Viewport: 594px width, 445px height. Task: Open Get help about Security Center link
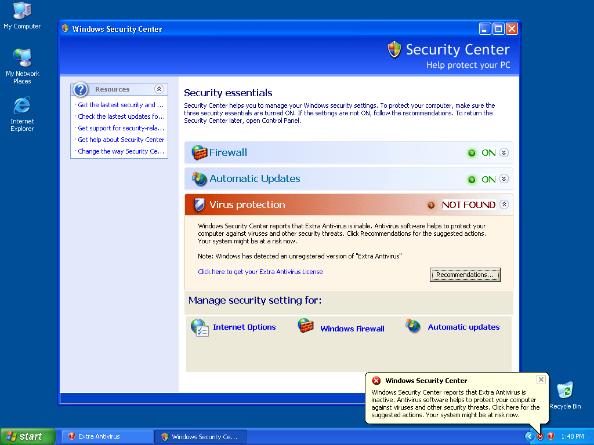point(121,140)
